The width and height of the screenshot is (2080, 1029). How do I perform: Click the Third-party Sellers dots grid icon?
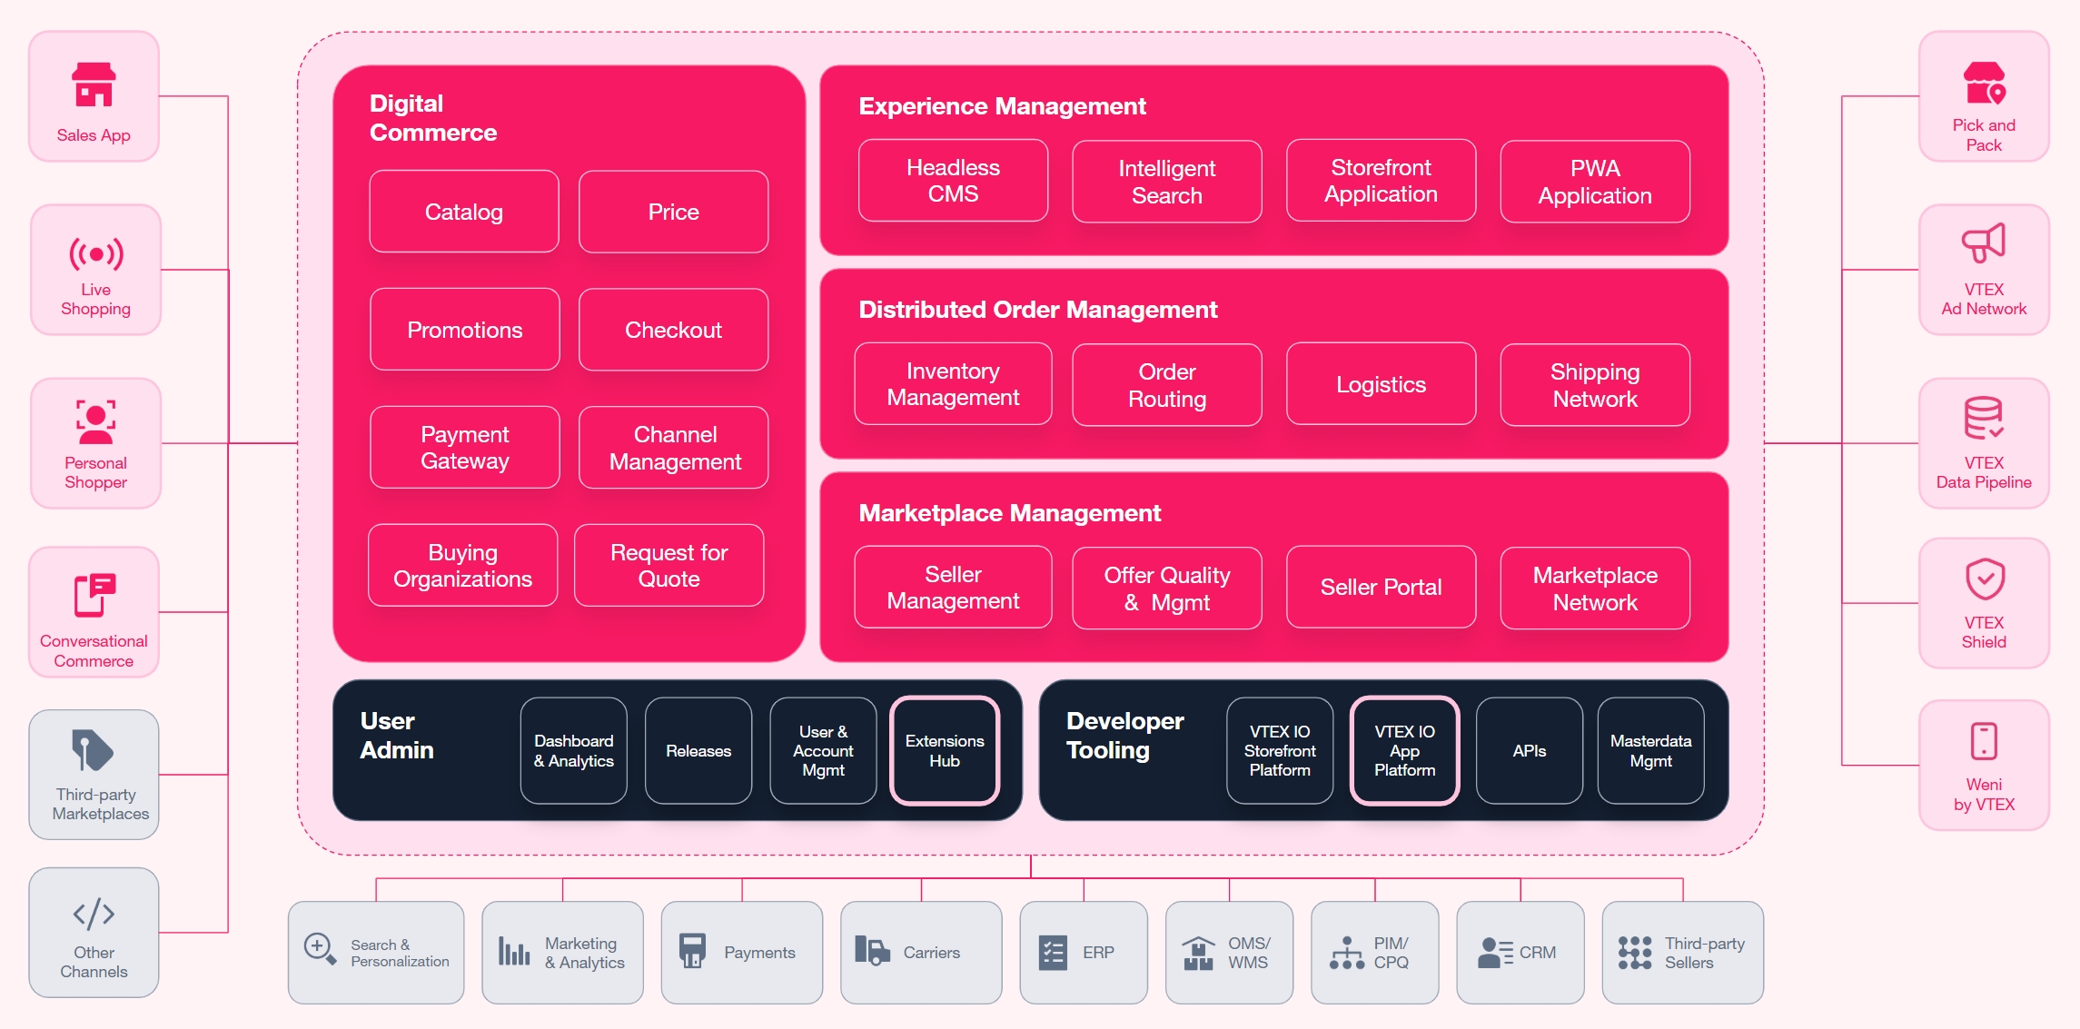coord(1635,953)
